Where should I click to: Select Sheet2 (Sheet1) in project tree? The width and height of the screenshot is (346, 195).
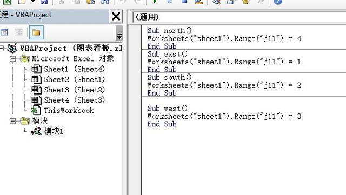pyautogui.click(x=75, y=79)
